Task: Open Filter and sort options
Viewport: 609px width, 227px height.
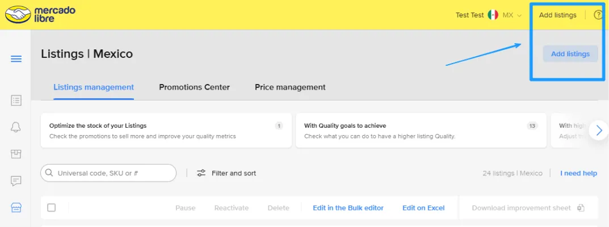Action: 226,173
